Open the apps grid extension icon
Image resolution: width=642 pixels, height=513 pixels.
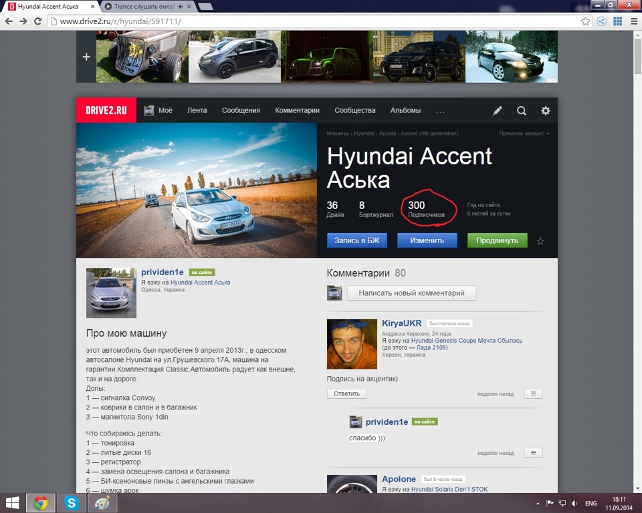click(x=617, y=21)
